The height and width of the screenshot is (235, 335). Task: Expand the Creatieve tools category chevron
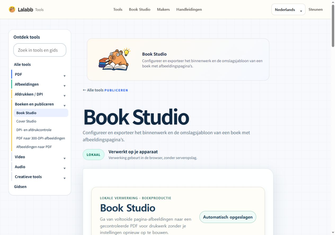(64, 178)
